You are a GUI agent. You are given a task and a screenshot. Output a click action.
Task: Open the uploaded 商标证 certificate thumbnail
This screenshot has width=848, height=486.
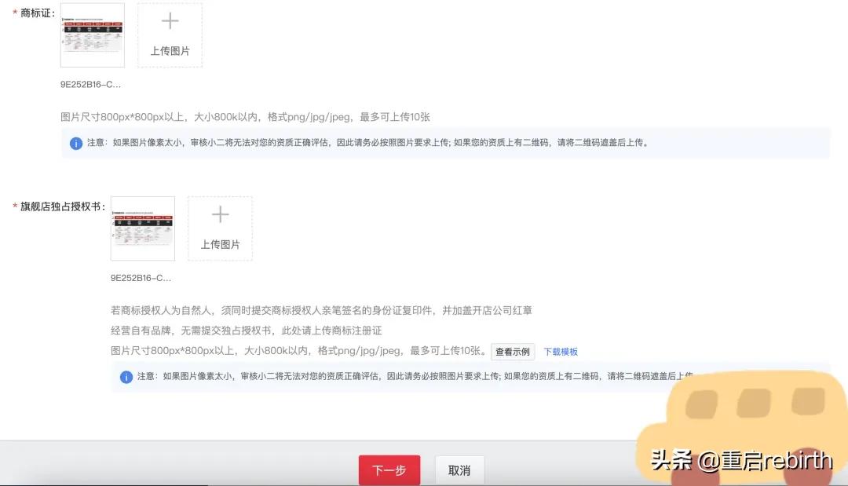92,35
